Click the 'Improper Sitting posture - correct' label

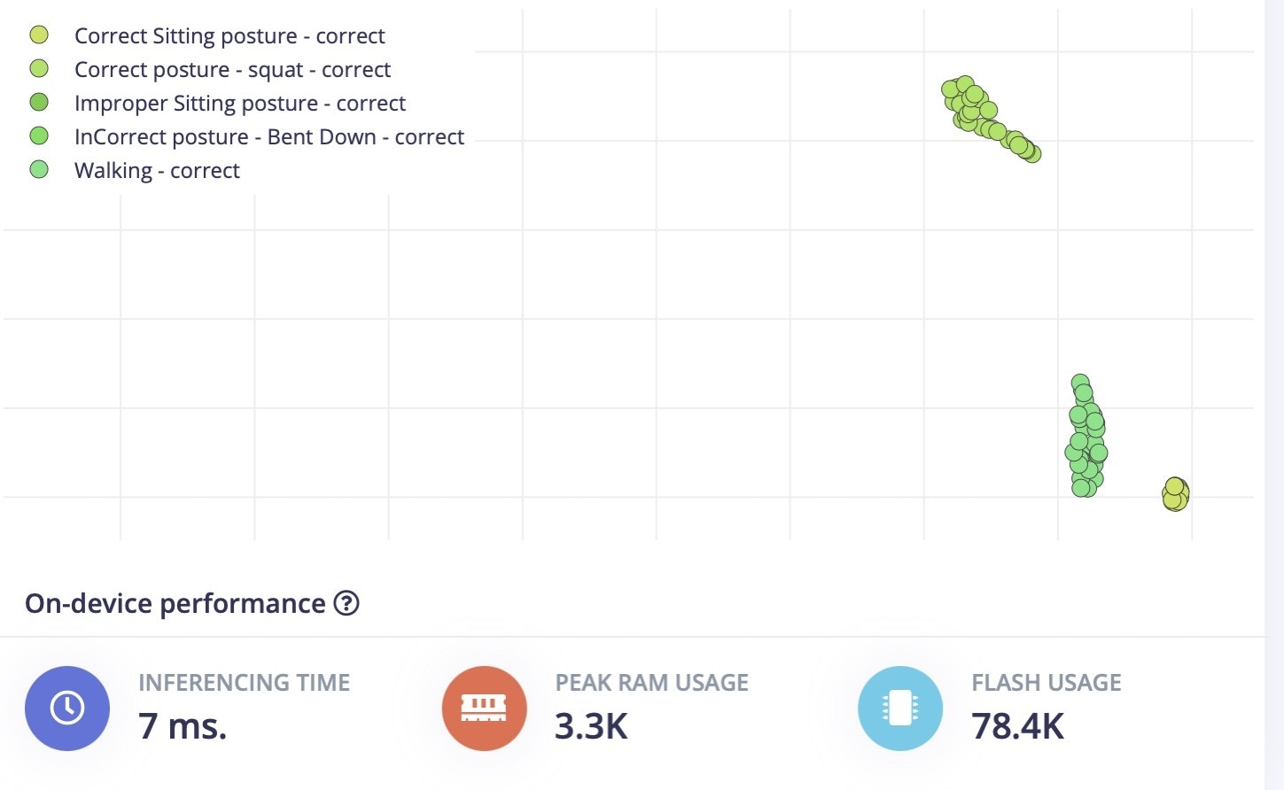[240, 104]
